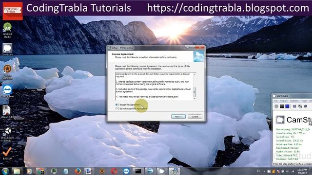The height and width of the screenshot is (175, 312).
Task: Switch to CamStudio via its taskbar button
Action: 162,171
